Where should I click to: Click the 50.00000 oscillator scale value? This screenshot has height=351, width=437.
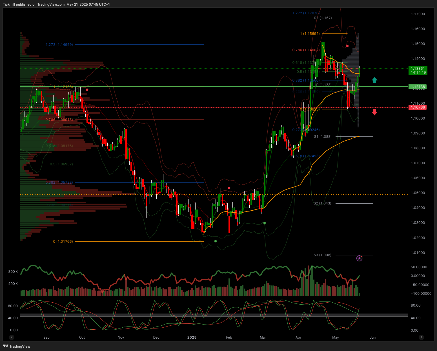[x=419, y=267]
